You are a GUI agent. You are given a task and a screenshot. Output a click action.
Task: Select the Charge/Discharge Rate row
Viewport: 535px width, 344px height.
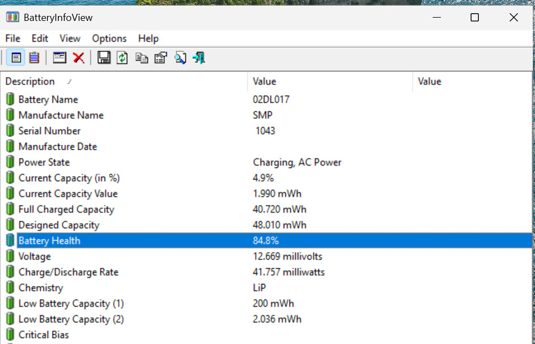(68, 272)
